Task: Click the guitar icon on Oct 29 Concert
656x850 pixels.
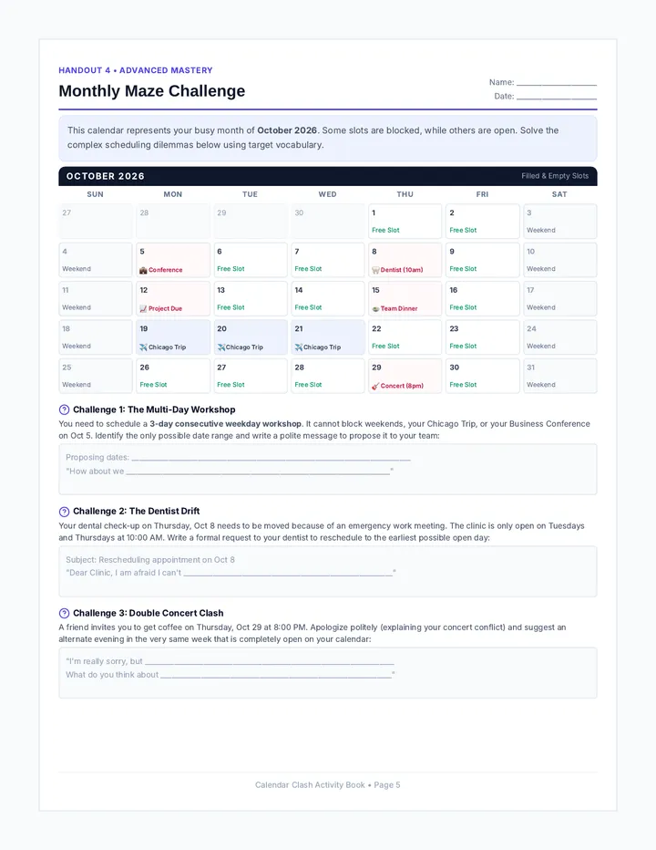Action: pyautogui.click(x=375, y=386)
